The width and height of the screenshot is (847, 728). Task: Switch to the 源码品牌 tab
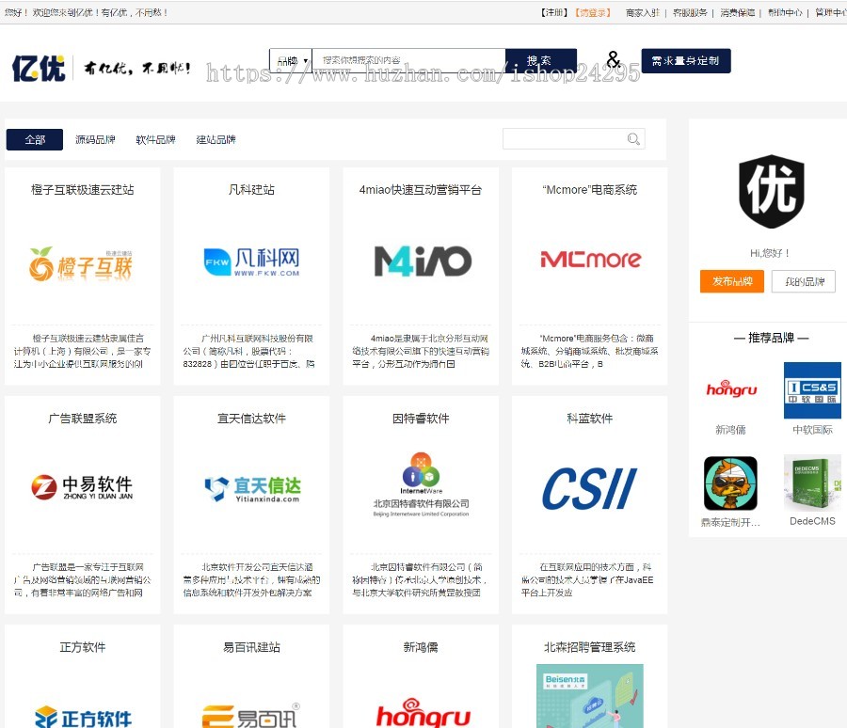click(95, 138)
